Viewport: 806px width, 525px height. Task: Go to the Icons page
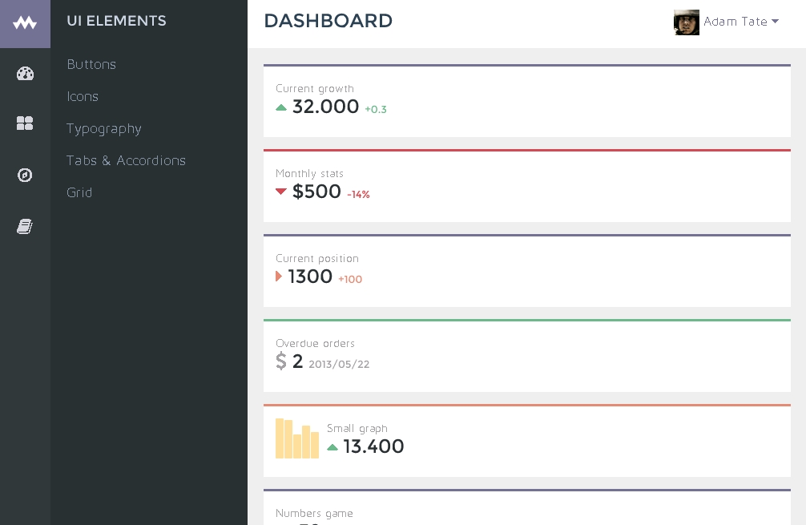83,96
